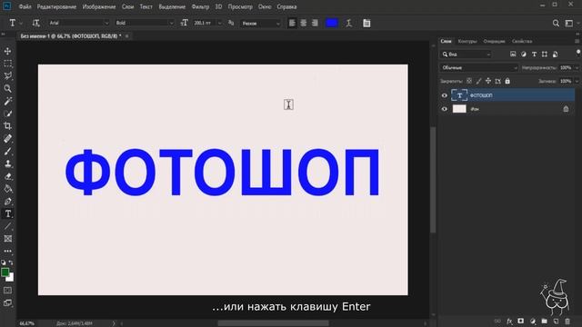This screenshot has height=327, width=582.
Task: Open the Edit Toolbar three-dots menu
Action: [7, 251]
